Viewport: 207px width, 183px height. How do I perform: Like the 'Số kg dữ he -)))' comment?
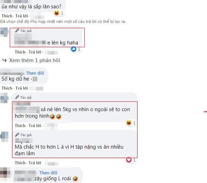(x=7, y=88)
